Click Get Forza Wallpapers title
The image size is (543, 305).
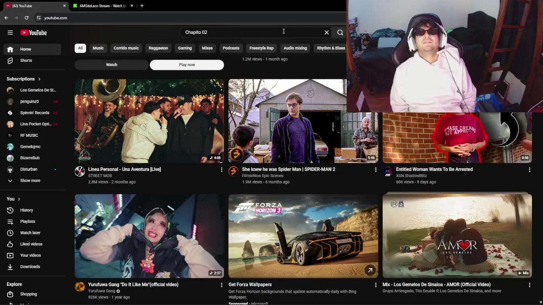click(x=250, y=284)
